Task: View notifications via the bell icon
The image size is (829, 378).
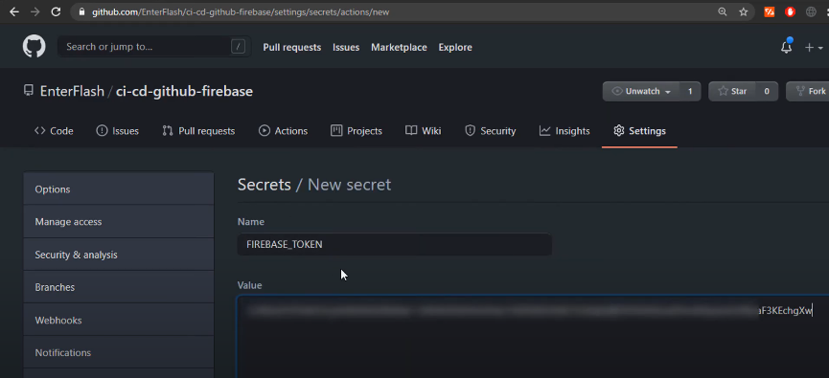Action: coord(786,48)
